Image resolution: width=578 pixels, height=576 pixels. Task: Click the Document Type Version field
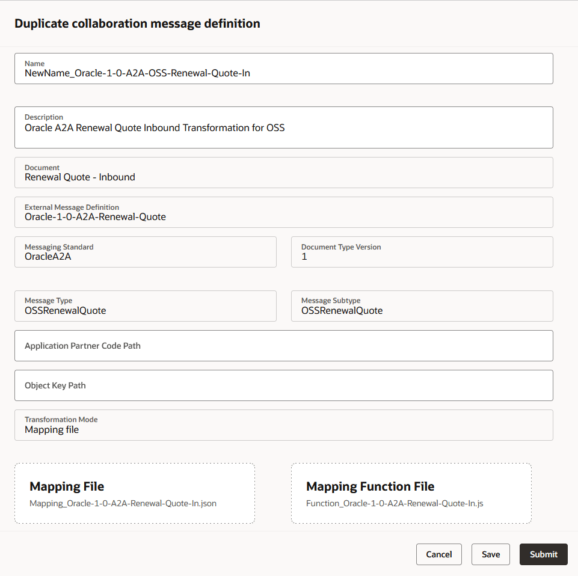pyautogui.click(x=422, y=252)
